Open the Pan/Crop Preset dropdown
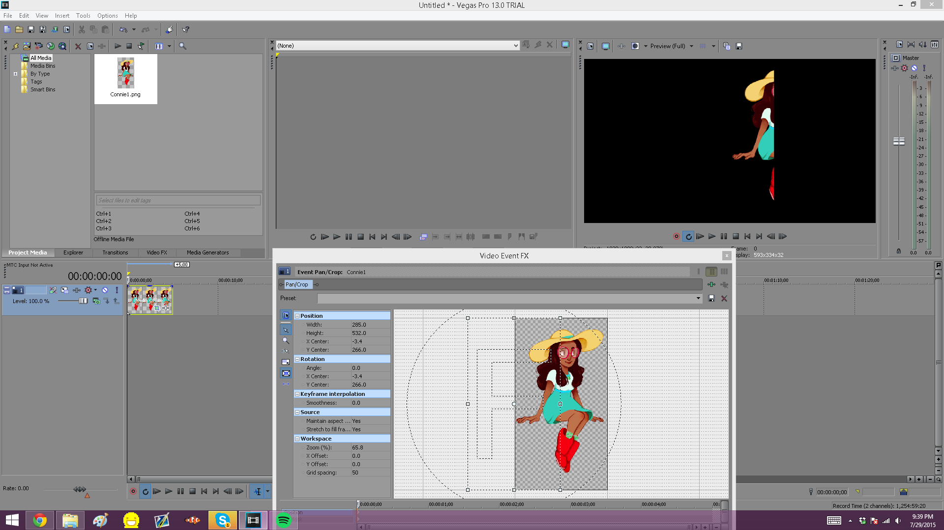944x530 pixels. coord(698,298)
